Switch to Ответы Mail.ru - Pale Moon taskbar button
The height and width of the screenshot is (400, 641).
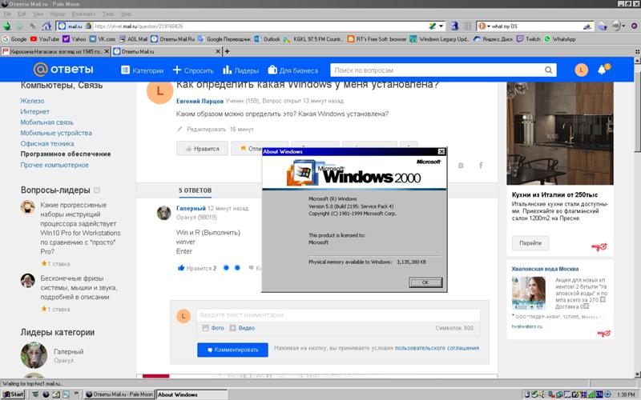119,394
